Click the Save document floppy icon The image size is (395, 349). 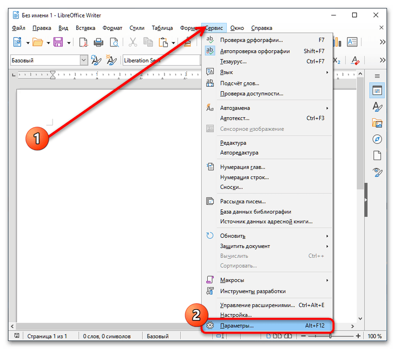[x=58, y=42]
